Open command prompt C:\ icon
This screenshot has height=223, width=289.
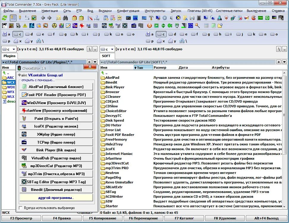(x=128, y=18)
